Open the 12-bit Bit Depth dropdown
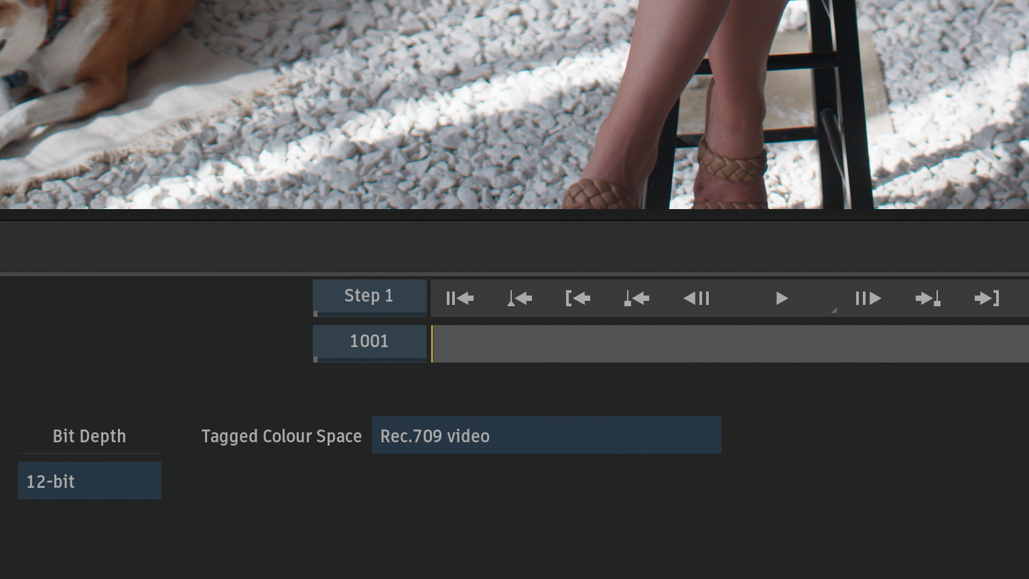The image size is (1029, 579). pyautogui.click(x=90, y=480)
